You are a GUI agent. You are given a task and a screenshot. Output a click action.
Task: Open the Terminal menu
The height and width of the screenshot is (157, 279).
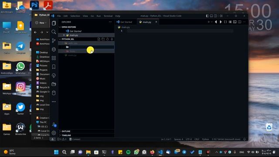(x=108, y=16)
